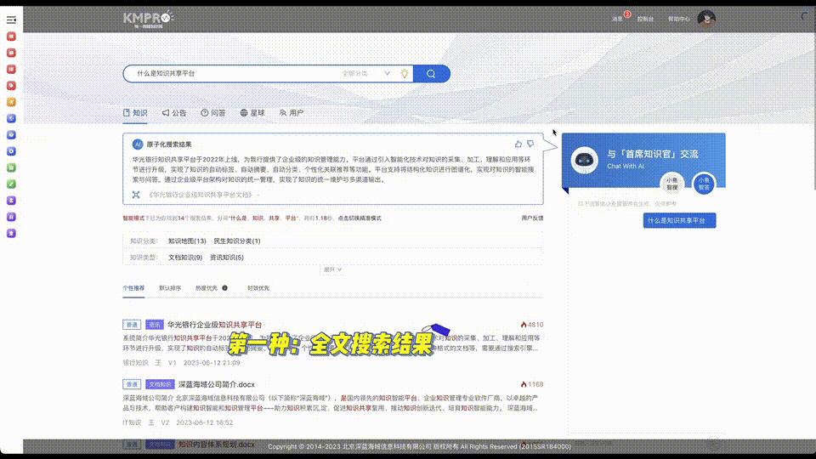Give thumbs up to atomic search result
The width and height of the screenshot is (816, 459).
pyautogui.click(x=518, y=144)
